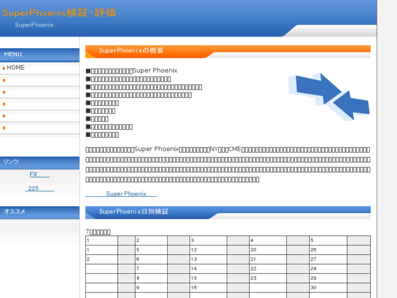Click the orange arrow beside HOME
Image resolution: width=397 pixels, height=298 pixels.
pyautogui.click(x=4, y=68)
